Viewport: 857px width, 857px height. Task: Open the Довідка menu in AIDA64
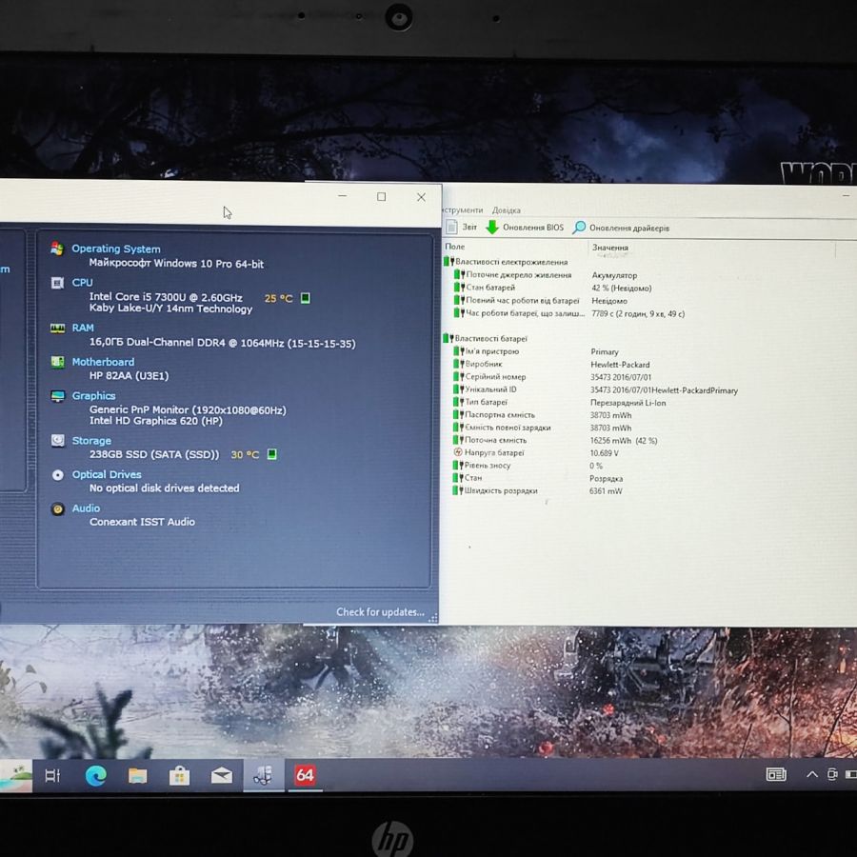pos(507,209)
